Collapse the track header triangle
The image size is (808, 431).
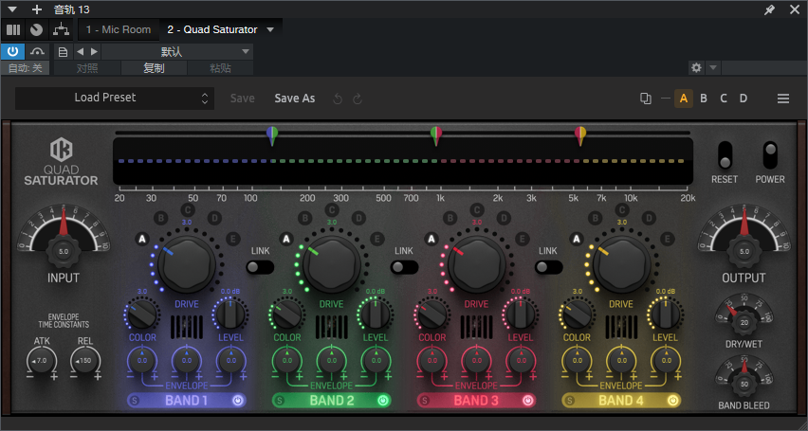(12, 9)
